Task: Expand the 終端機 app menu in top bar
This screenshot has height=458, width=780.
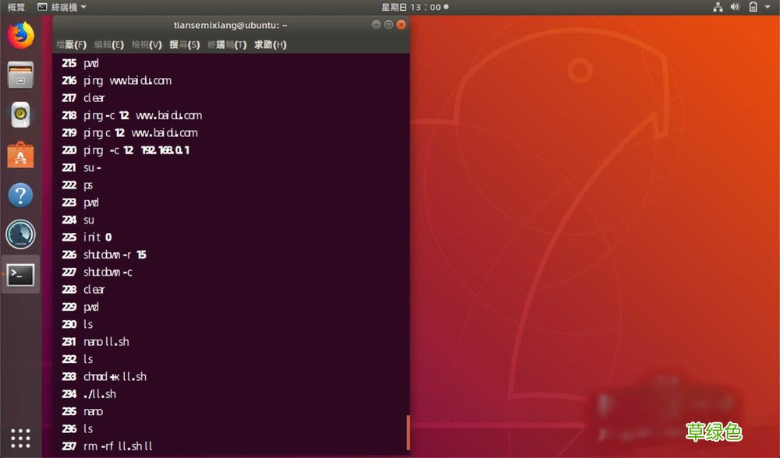Action: tap(69, 6)
